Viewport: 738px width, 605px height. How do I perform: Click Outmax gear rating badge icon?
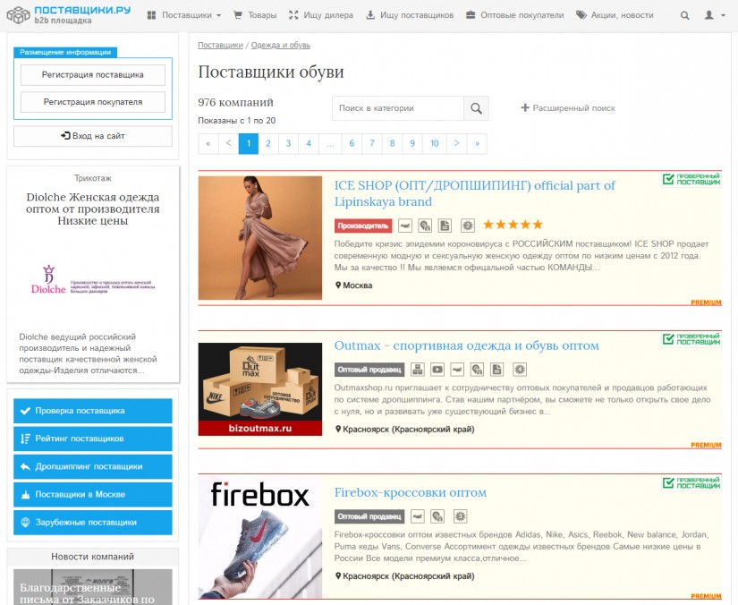pos(520,370)
